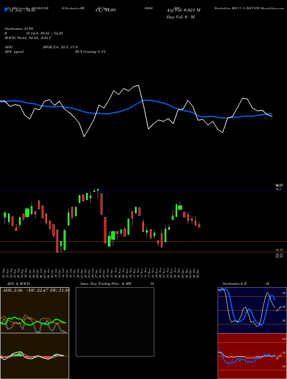Image resolution: width=287 pixels, height=379 pixels.
Task: Click the end of the blue SMA line
Action: click(272, 113)
